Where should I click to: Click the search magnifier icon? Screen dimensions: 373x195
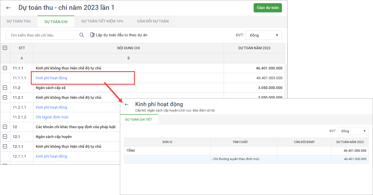tap(82, 35)
